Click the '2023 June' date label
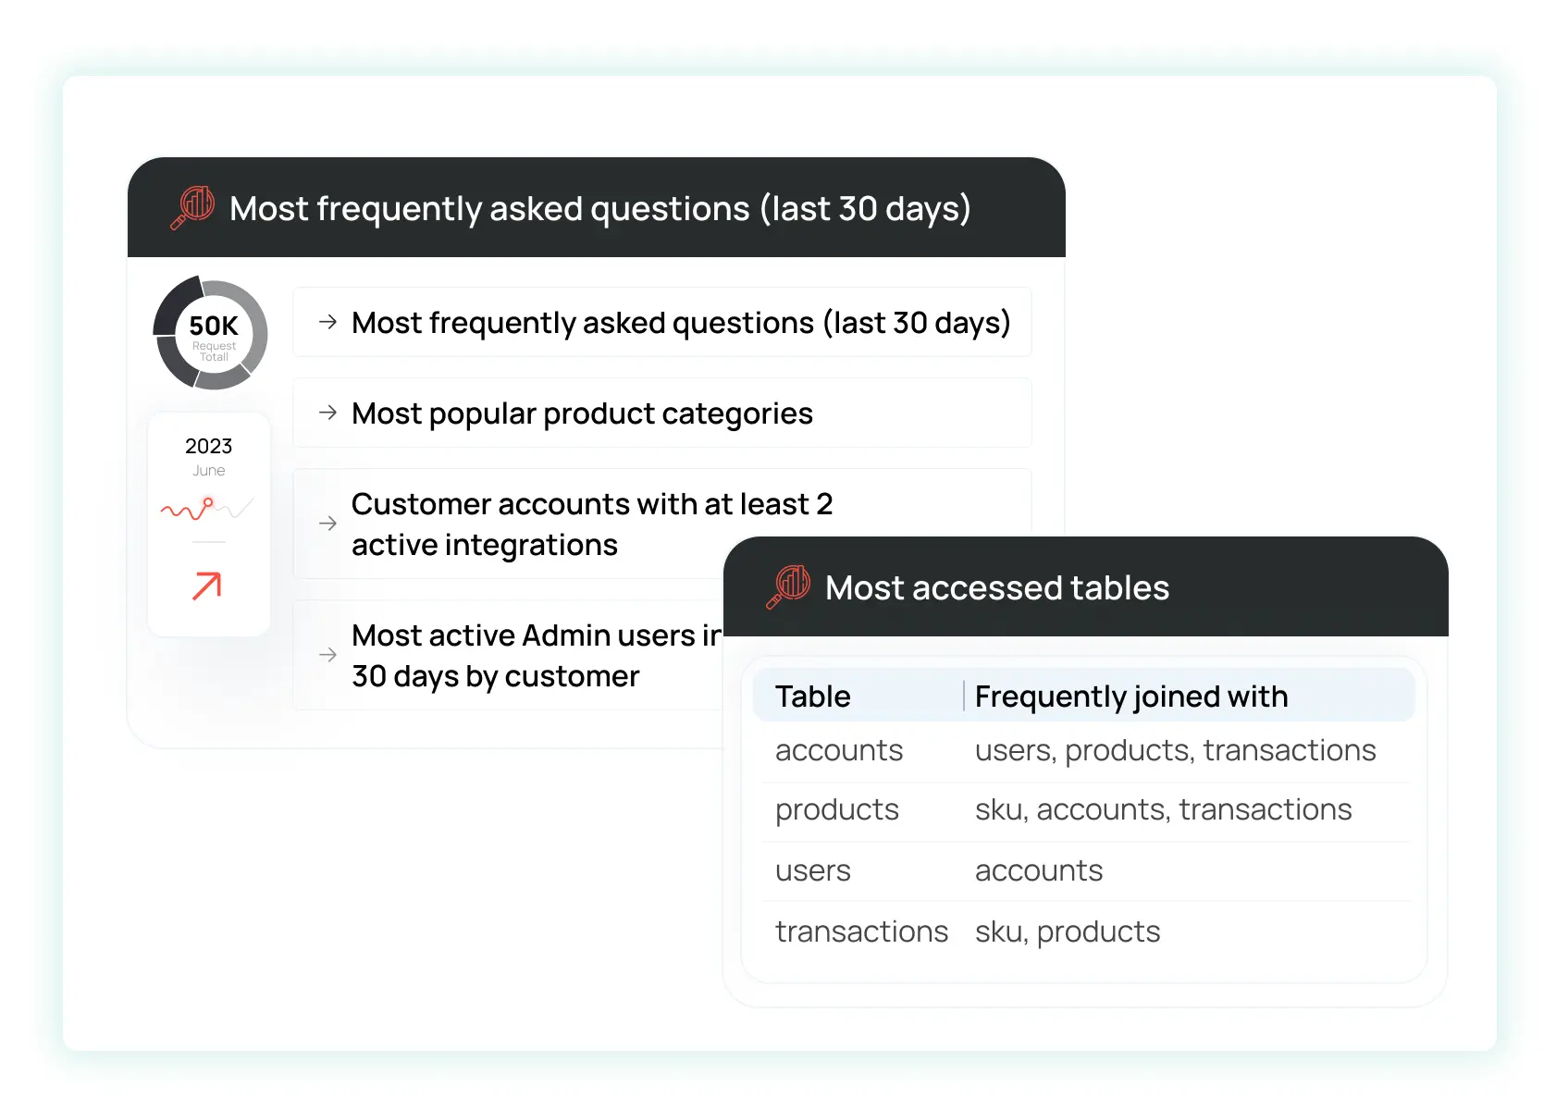The height and width of the screenshot is (1110, 1556). point(208,457)
